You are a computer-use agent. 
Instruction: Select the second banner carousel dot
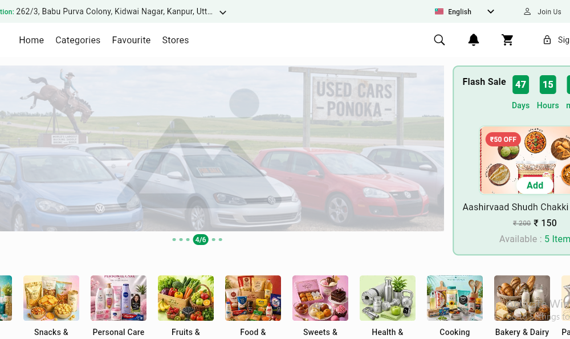click(x=181, y=239)
